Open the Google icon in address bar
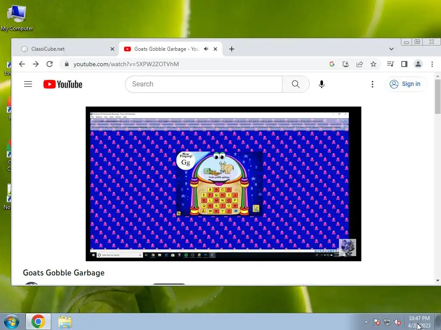 pos(332,64)
